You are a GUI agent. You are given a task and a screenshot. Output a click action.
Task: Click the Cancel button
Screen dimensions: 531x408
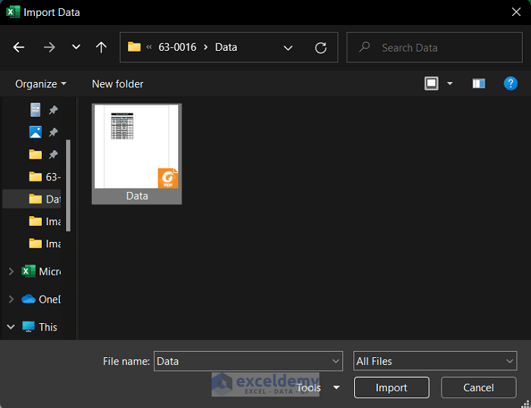tap(479, 388)
